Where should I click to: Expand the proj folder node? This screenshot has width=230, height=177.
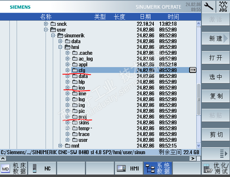click(68, 117)
